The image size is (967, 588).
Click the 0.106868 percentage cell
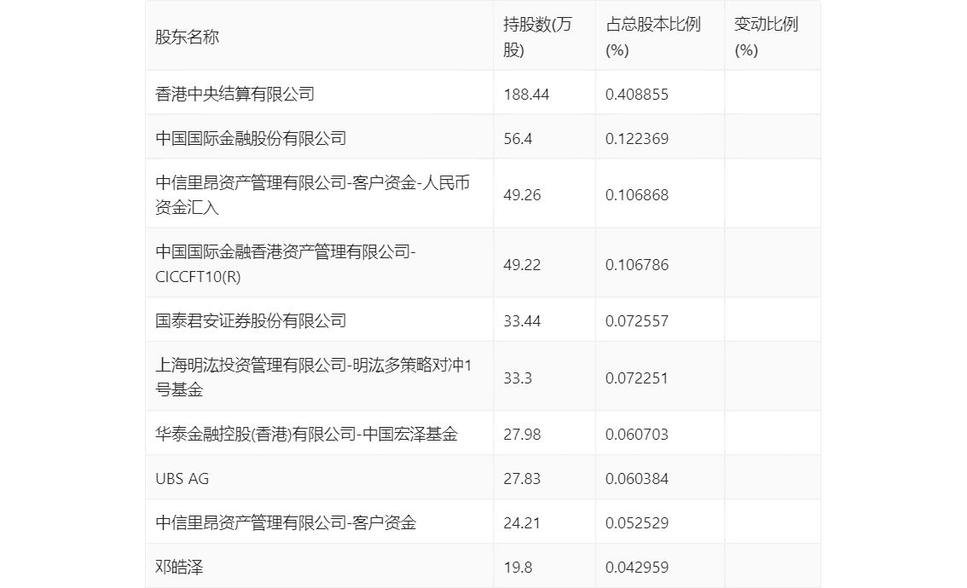[x=636, y=195]
